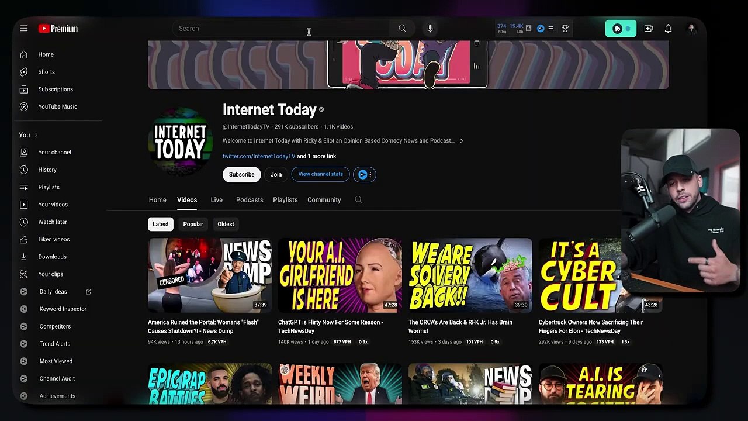
Task: Open vidIQ bar chart stats icon
Action: point(528,28)
